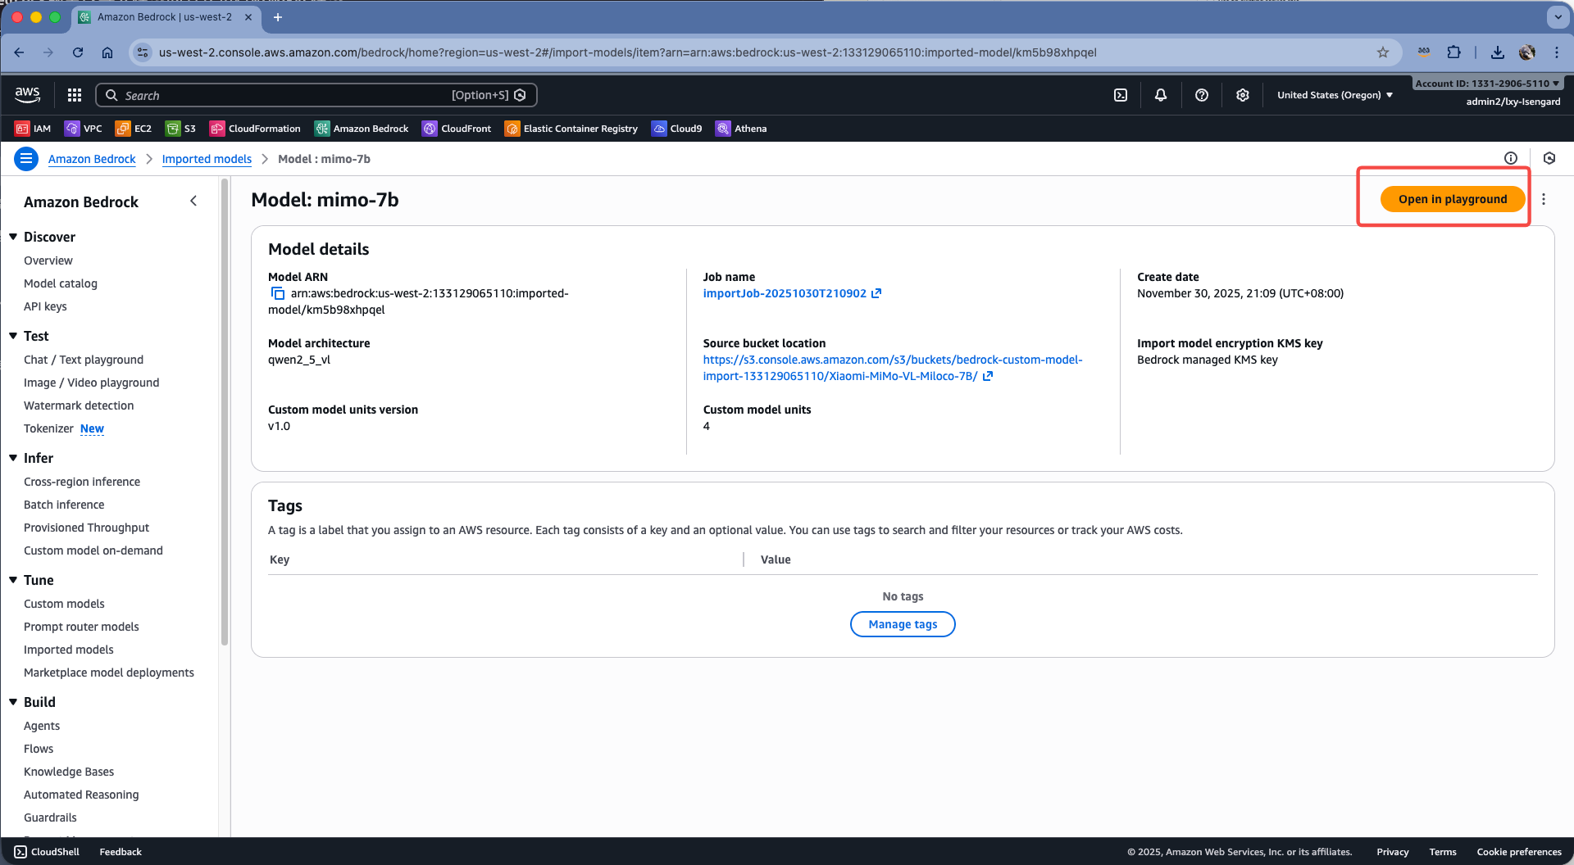Click the Manage tags button

click(903, 624)
